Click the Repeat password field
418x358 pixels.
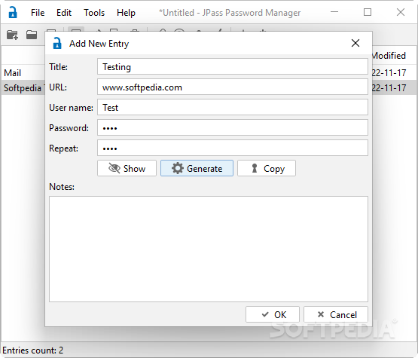pos(233,148)
